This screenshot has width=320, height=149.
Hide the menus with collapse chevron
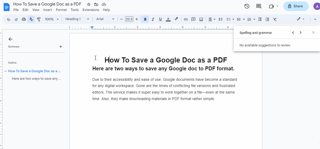[x=315, y=19]
